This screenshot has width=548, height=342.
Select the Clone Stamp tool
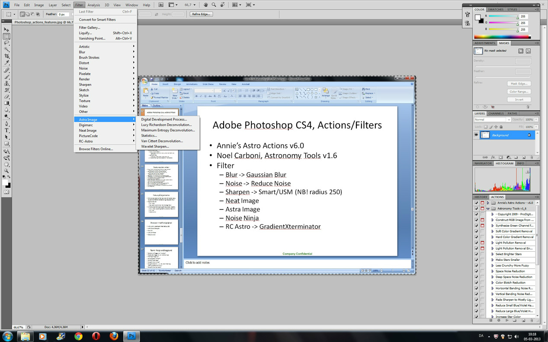pyautogui.click(x=6, y=84)
